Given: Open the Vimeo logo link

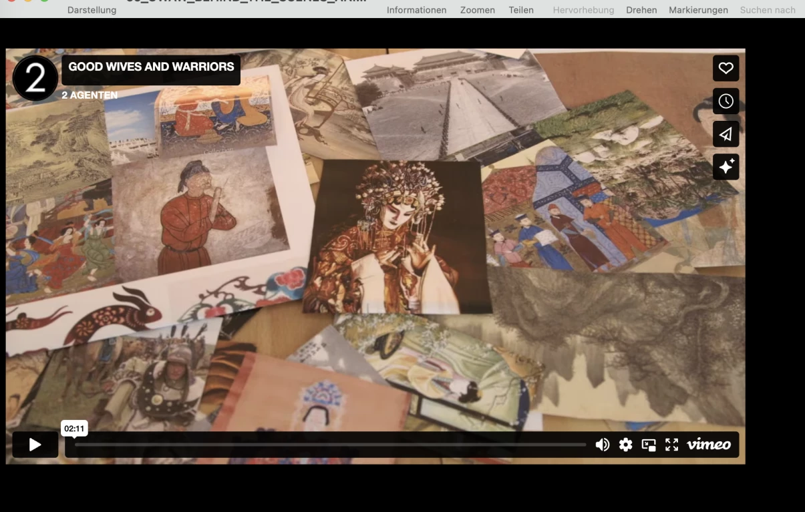Looking at the screenshot, I should pyautogui.click(x=708, y=445).
